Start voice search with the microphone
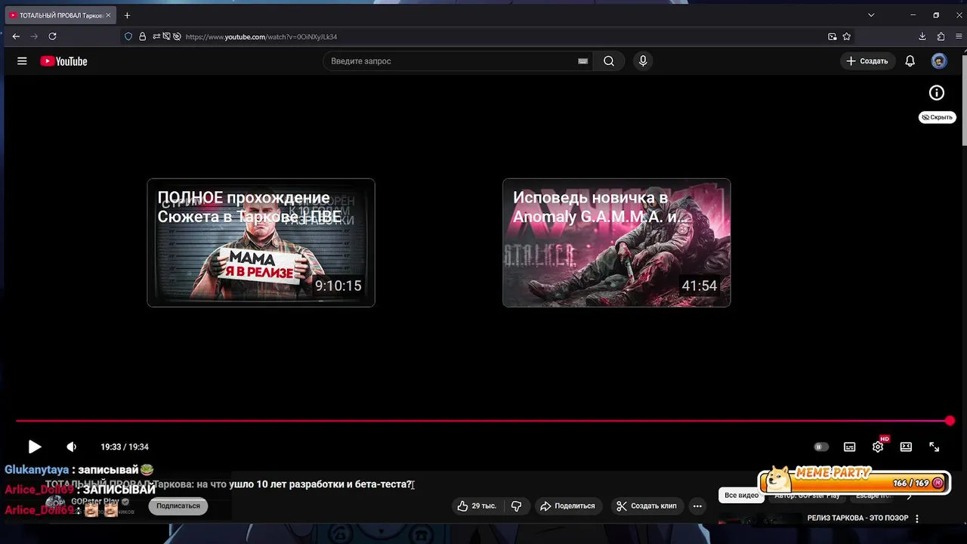Viewport: 967px width, 544px height. [643, 61]
